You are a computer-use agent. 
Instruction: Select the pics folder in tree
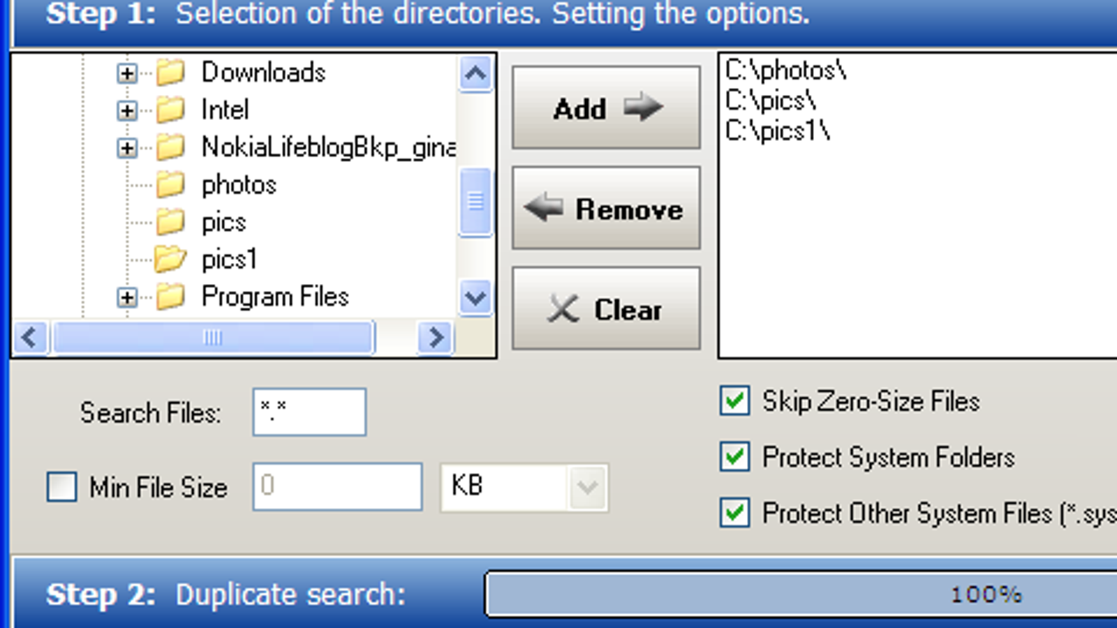click(224, 222)
